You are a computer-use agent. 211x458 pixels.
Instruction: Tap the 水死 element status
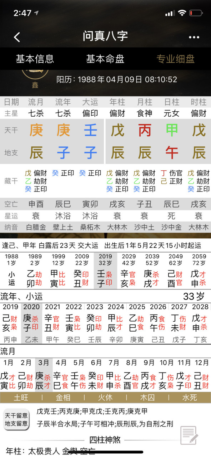tap(189, 397)
